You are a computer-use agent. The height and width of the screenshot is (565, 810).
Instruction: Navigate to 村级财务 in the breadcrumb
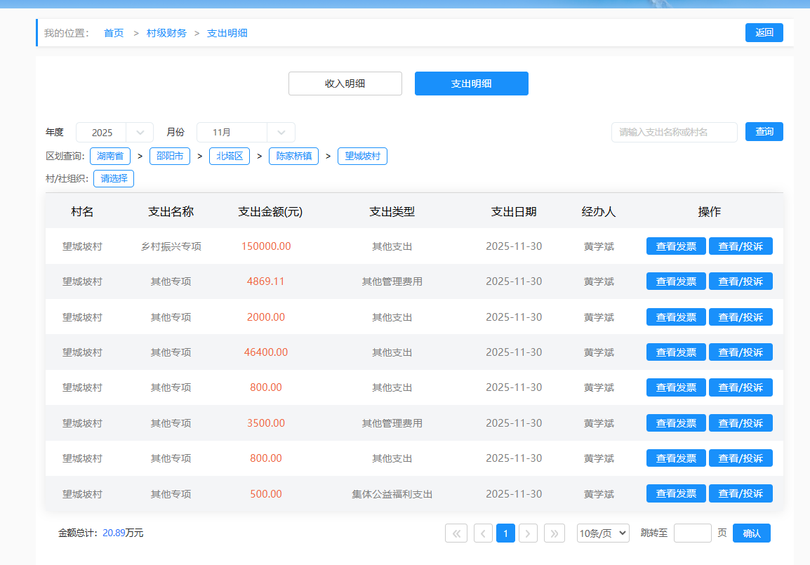166,33
